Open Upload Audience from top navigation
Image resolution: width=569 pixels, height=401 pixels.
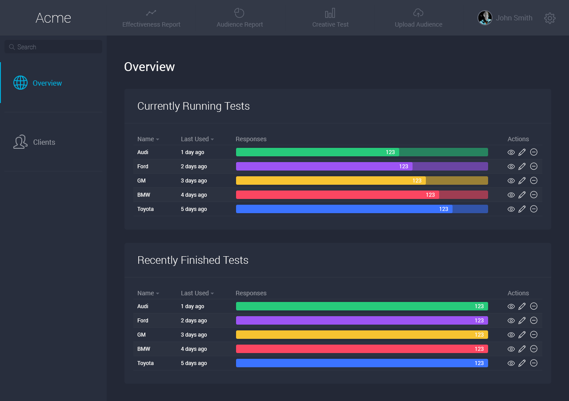coord(418,18)
